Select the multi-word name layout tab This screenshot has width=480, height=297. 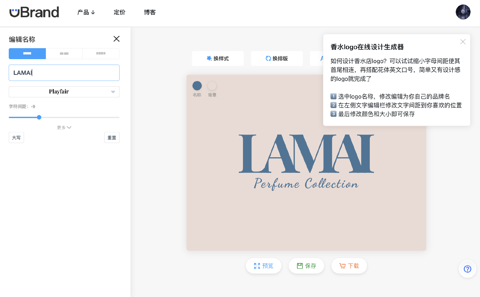[101, 53]
